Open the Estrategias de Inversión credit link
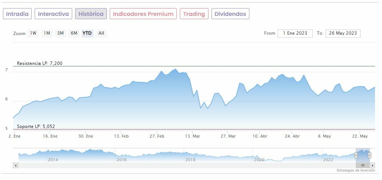382x180 pixels. click(x=355, y=170)
